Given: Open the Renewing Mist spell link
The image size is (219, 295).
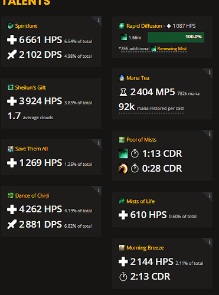Looking at the screenshot, I should [172, 48].
